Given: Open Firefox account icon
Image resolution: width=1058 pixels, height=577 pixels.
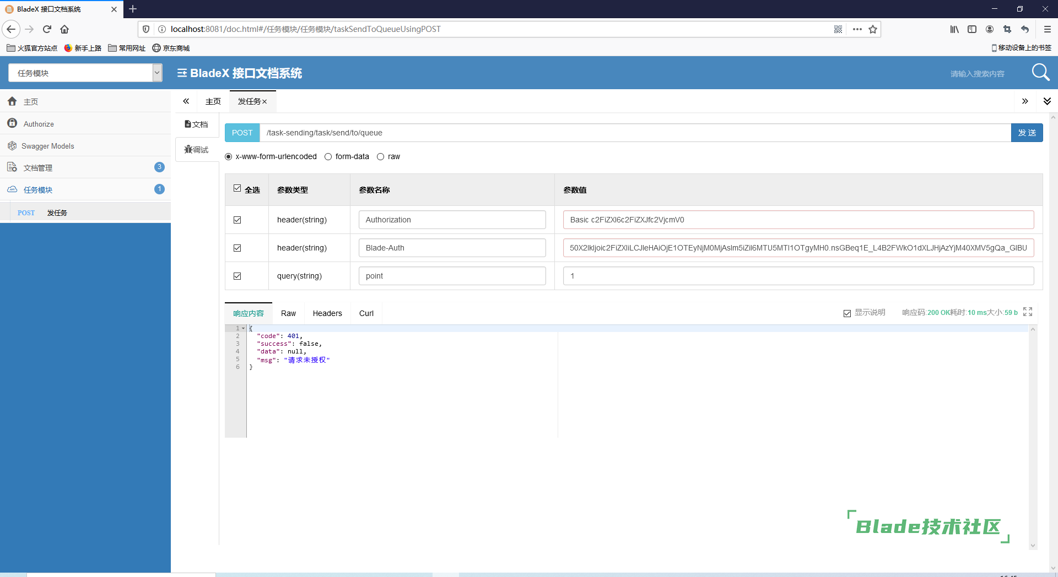Looking at the screenshot, I should pyautogui.click(x=990, y=29).
